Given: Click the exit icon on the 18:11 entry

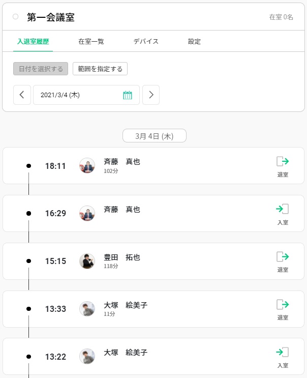Looking at the screenshot, I should pyautogui.click(x=283, y=162).
